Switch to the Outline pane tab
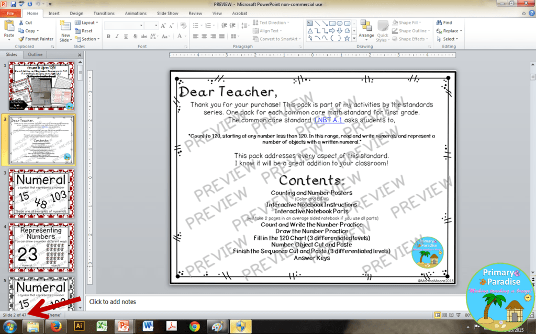Screen dimensions: 536x335 pyautogui.click(x=35, y=54)
